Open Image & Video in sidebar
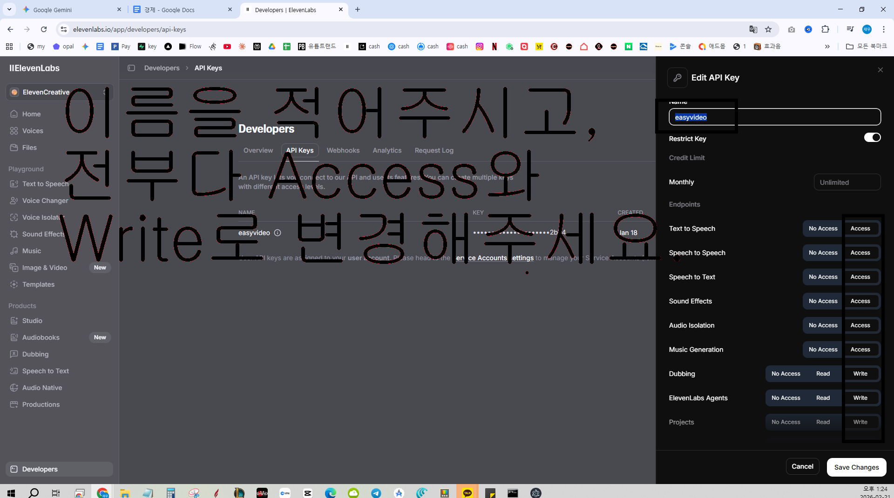Image resolution: width=894 pixels, height=498 pixels. [45, 268]
